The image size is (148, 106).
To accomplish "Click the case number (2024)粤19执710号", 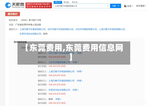I will 31,20.
